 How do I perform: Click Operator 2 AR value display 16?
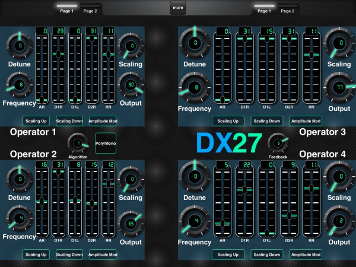point(42,164)
